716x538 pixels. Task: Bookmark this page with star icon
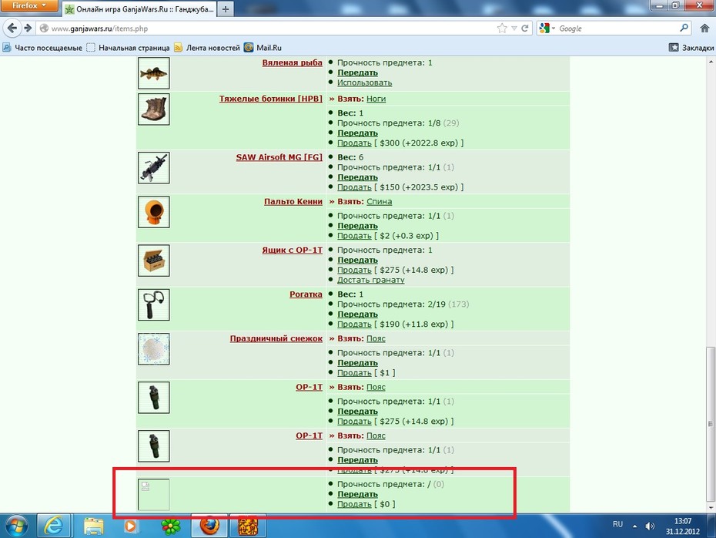click(502, 29)
